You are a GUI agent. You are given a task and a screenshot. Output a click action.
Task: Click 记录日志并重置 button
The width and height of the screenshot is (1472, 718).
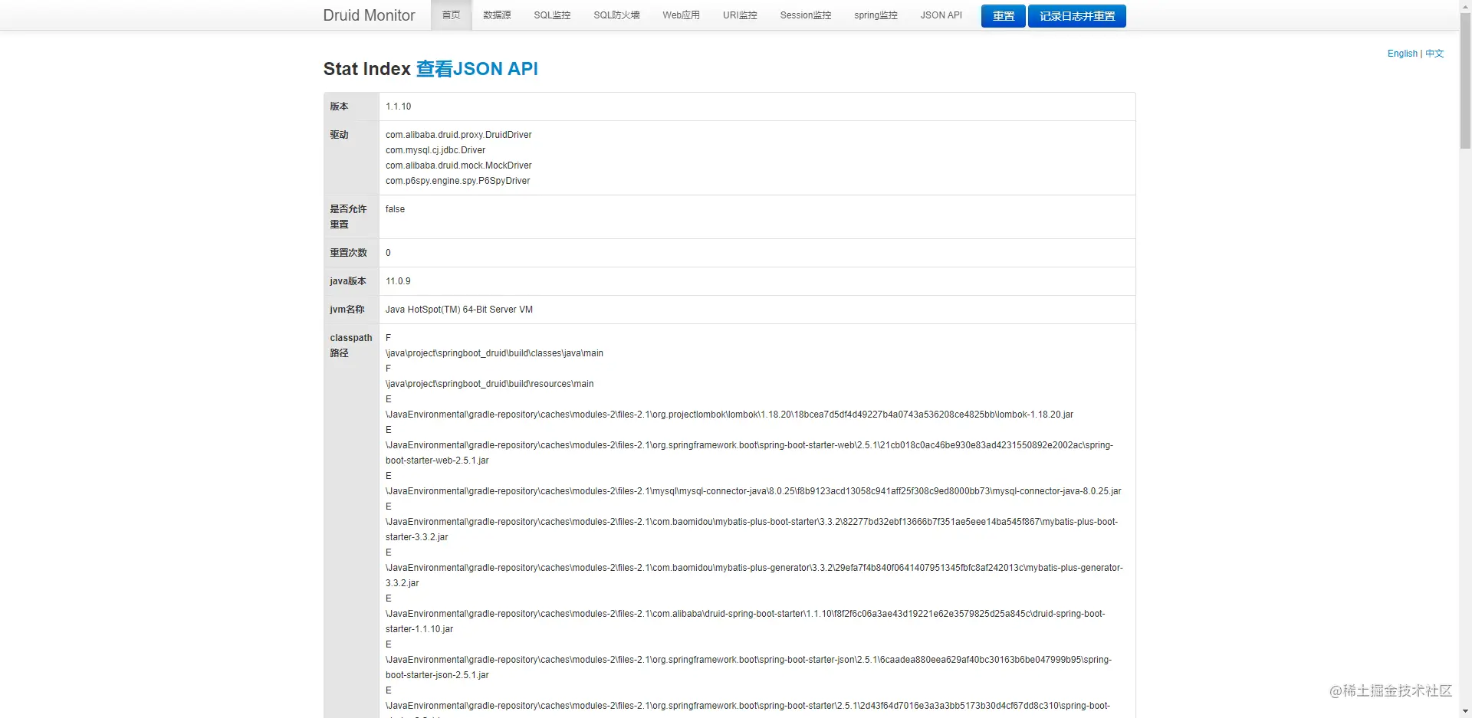(1077, 16)
